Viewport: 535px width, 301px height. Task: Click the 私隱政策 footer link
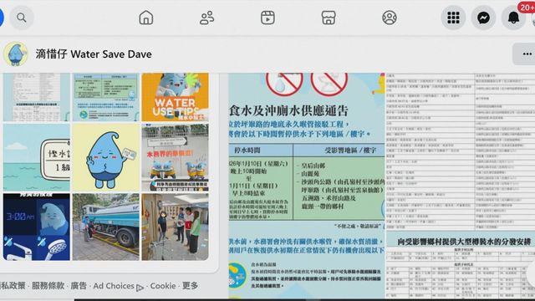[x=13, y=286]
